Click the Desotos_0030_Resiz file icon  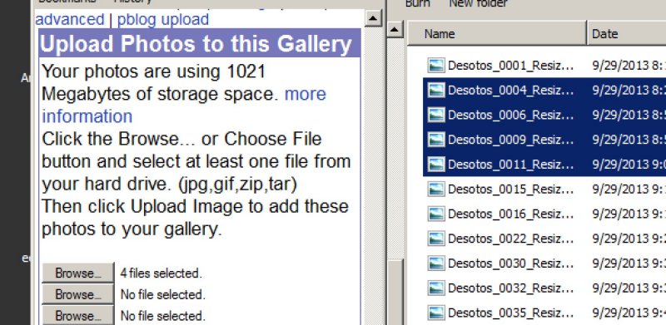point(436,263)
